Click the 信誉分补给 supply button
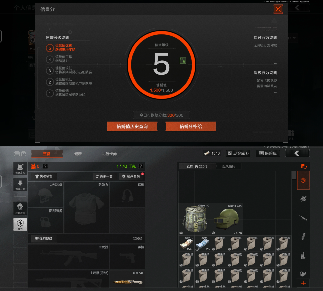The image size is (323, 291). (x=190, y=126)
